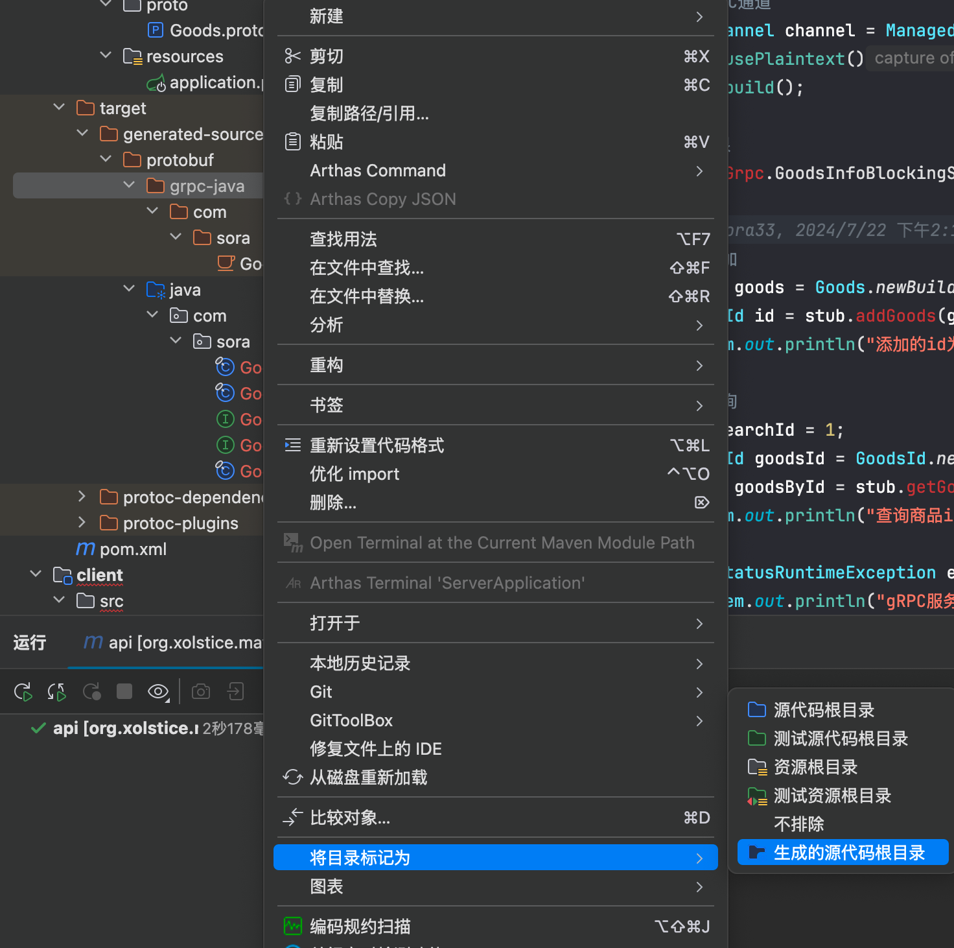Toggle the eye view options in run toolbar
The width and height of the screenshot is (954, 948).
(x=157, y=692)
